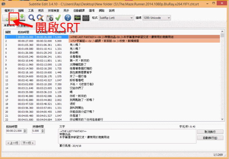The image size is (229, 159).
Task: Open the Replace tool icon
Action: (40, 18)
